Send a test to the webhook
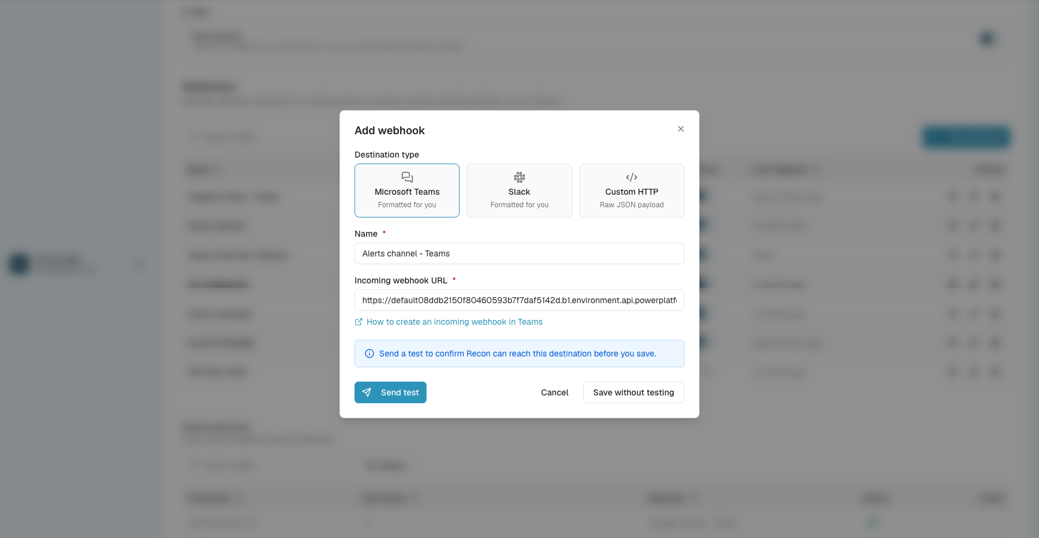 point(391,392)
